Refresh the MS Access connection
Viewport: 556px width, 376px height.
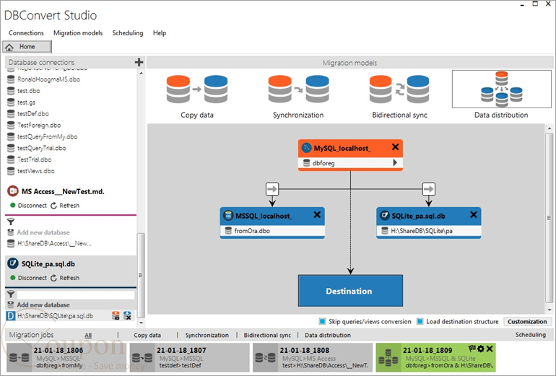tap(65, 206)
